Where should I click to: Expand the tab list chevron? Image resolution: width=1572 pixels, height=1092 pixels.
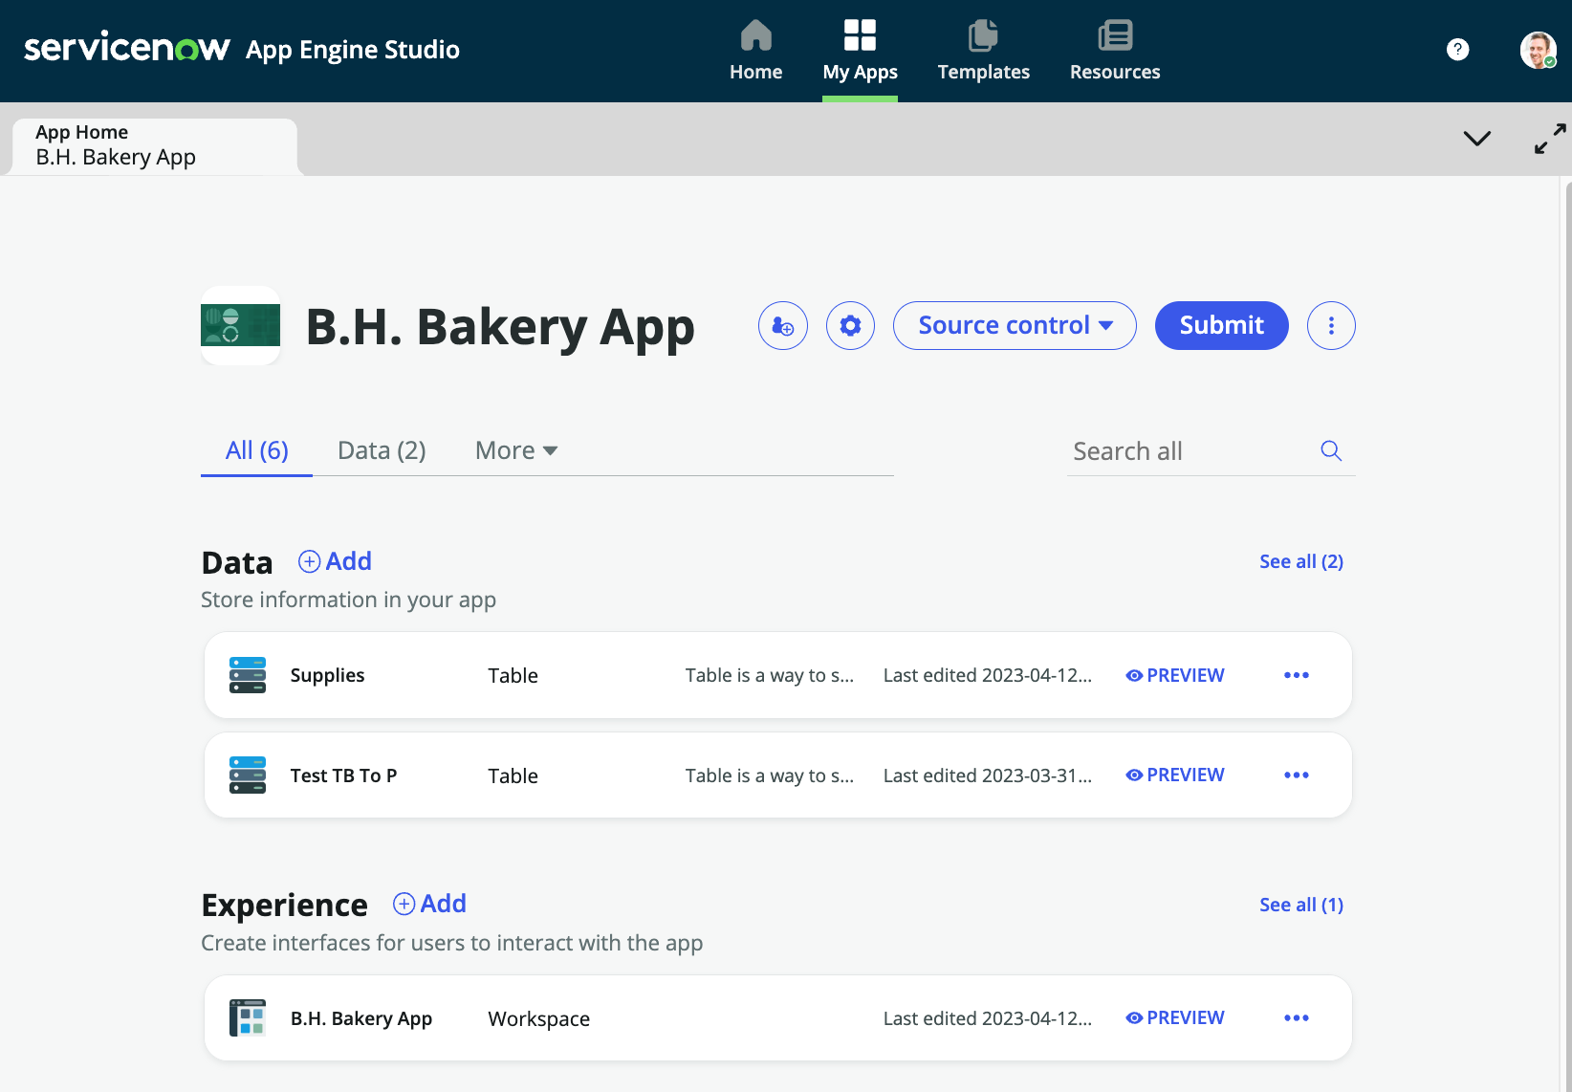pos(1477,139)
